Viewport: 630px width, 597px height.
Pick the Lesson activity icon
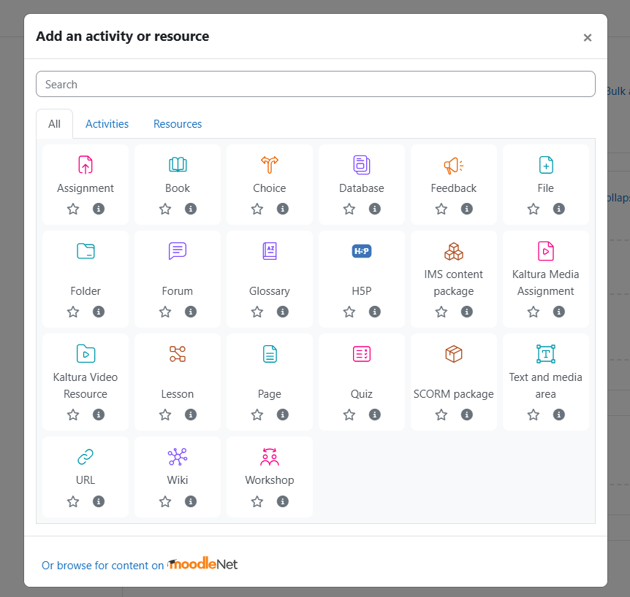click(x=178, y=354)
